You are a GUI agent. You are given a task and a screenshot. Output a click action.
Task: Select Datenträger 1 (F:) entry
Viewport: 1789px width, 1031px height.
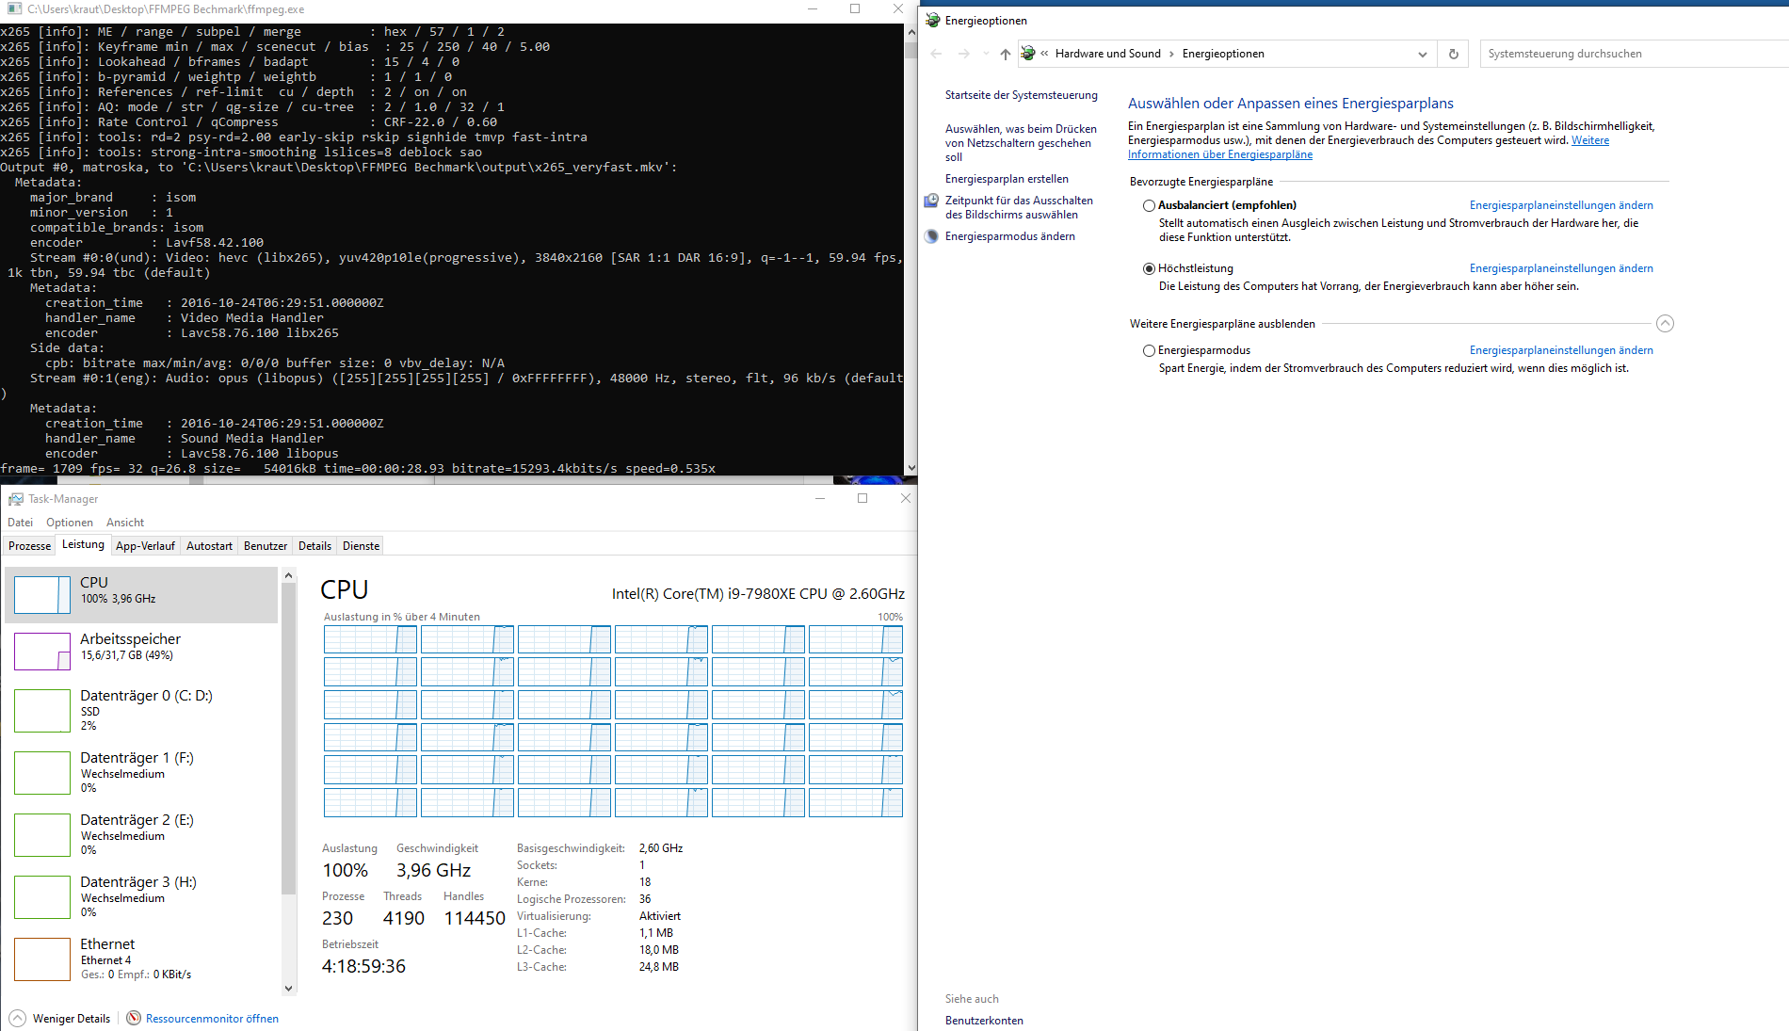point(141,773)
